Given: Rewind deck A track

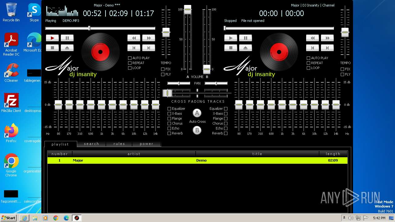Looking at the screenshot, I should point(134,38).
